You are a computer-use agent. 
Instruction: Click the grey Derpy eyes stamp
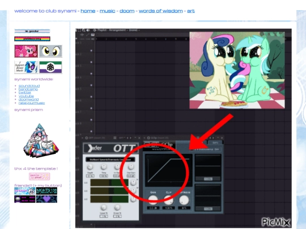51,51
